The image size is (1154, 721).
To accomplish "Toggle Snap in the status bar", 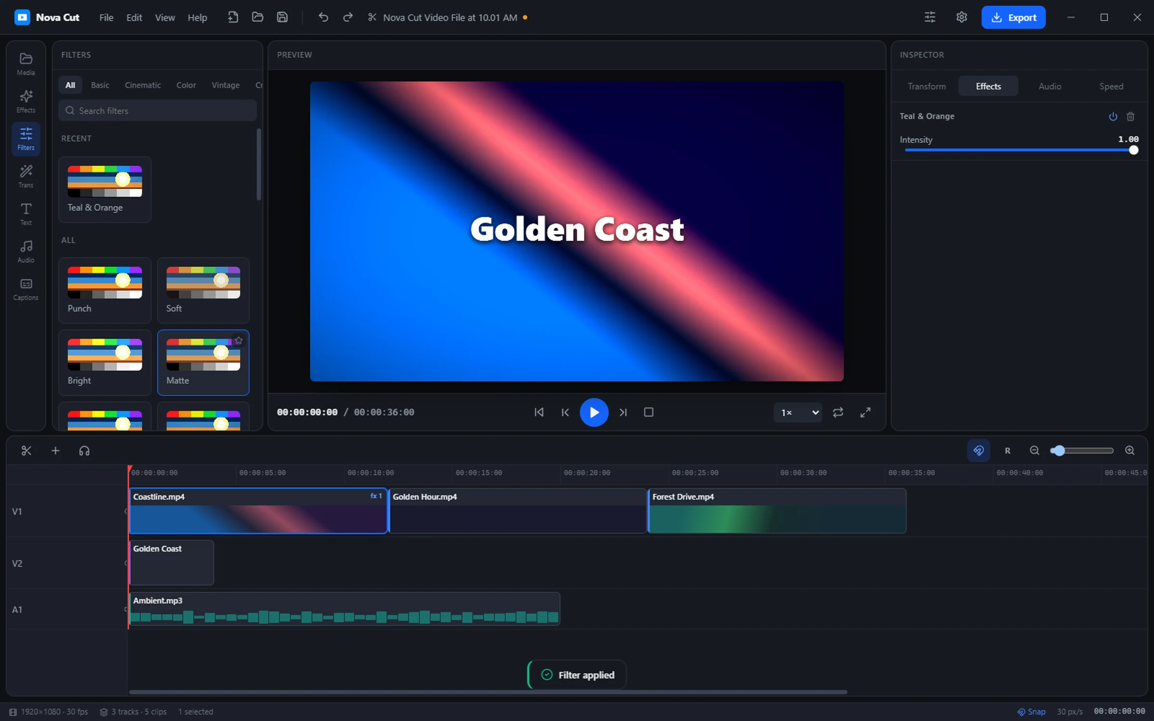I will (1031, 711).
